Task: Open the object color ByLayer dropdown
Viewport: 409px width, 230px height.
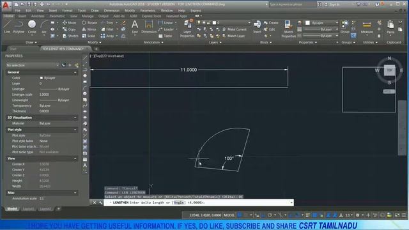Action: pyautogui.click(x=321, y=23)
